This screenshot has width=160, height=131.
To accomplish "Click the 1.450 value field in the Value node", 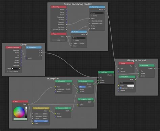I will coord(58,40).
